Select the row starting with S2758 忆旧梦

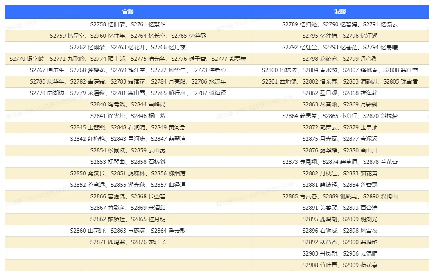(217, 24)
